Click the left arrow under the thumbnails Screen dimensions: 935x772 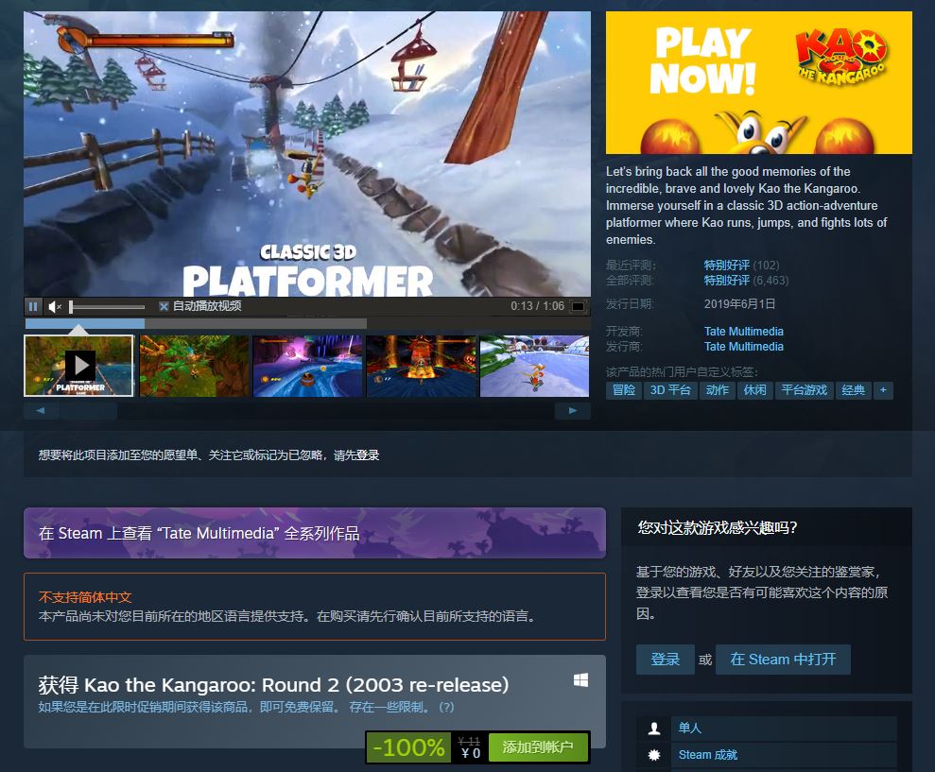pyautogui.click(x=38, y=410)
